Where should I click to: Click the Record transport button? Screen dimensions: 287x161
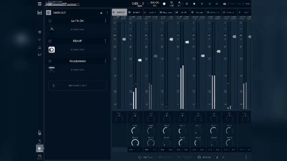[x=202, y=4]
